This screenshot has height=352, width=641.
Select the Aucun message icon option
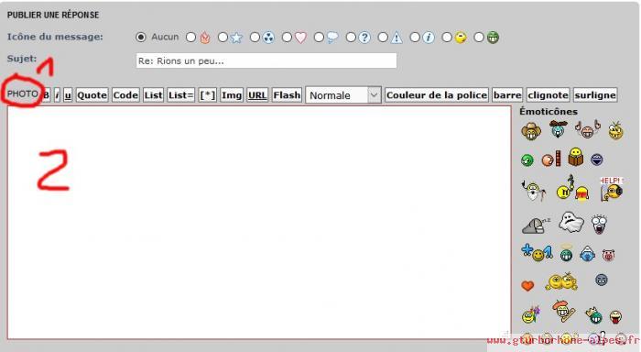click(141, 38)
